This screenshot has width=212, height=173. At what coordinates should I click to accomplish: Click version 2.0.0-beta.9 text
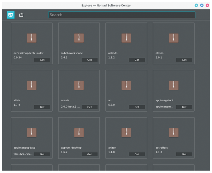coord(70,107)
